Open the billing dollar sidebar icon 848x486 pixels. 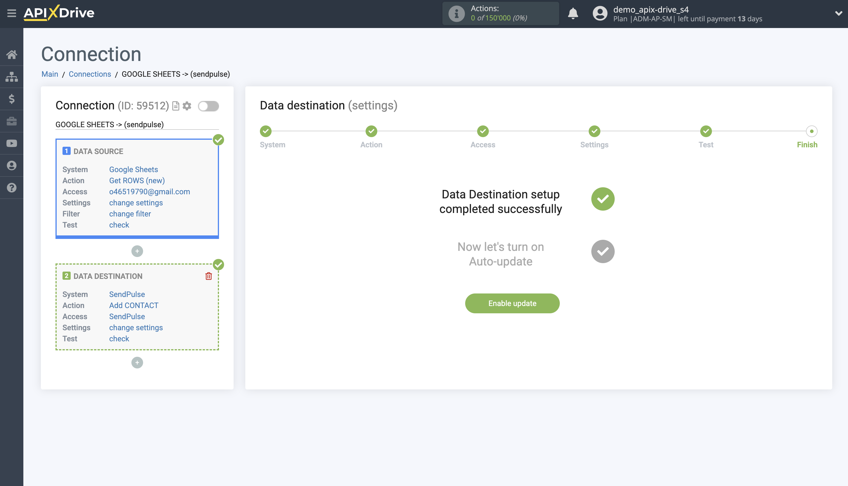[12, 99]
